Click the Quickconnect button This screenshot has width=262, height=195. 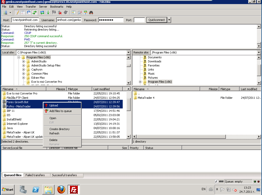click(157, 20)
